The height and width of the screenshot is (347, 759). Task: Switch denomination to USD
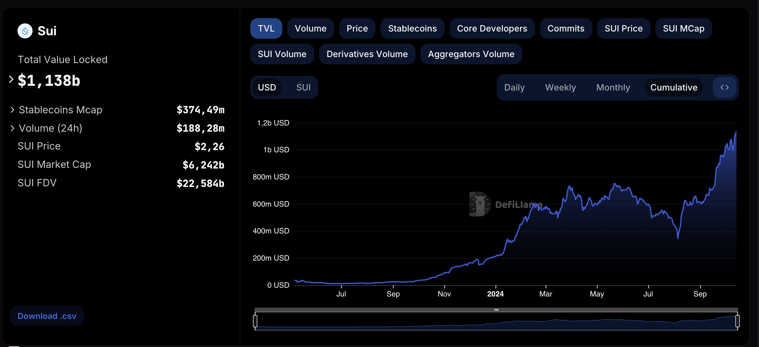pos(267,87)
